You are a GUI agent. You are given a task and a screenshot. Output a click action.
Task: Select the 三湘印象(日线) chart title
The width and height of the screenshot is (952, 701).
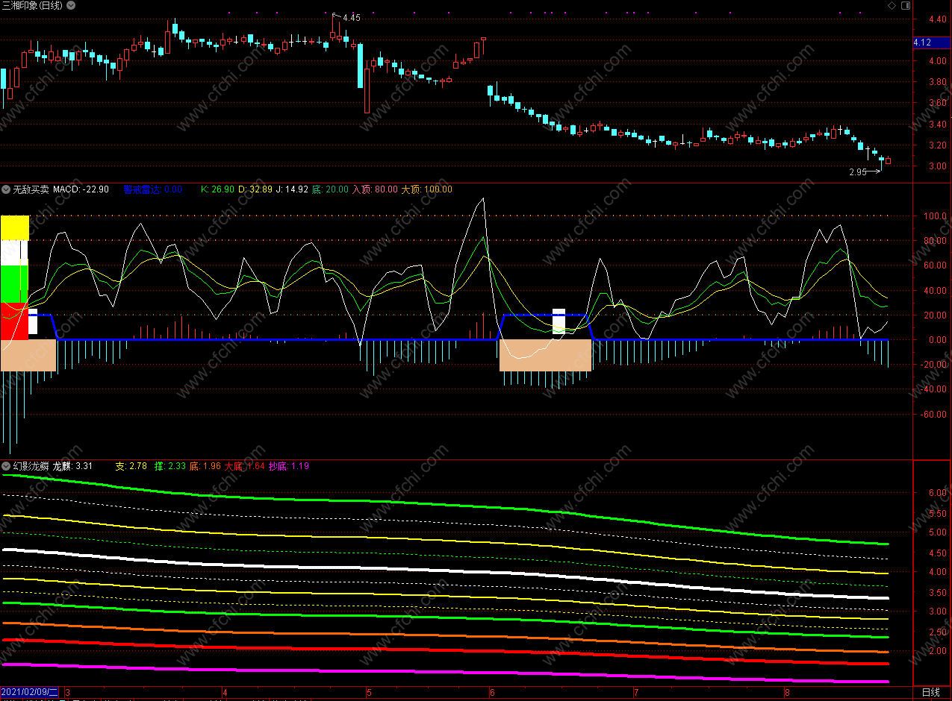(x=32, y=5)
